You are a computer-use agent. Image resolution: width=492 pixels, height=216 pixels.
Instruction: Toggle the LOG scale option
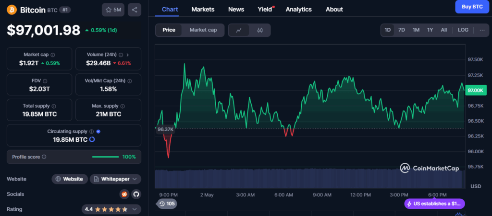tap(463, 30)
